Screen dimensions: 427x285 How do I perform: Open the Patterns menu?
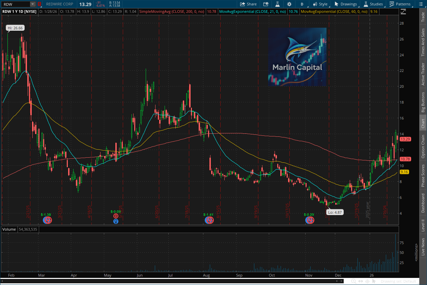[400, 4]
